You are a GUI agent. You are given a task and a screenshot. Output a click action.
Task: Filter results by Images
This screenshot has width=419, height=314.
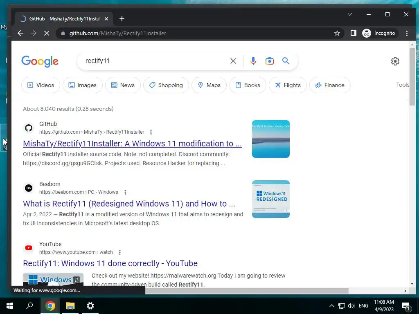(x=82, y=85)
